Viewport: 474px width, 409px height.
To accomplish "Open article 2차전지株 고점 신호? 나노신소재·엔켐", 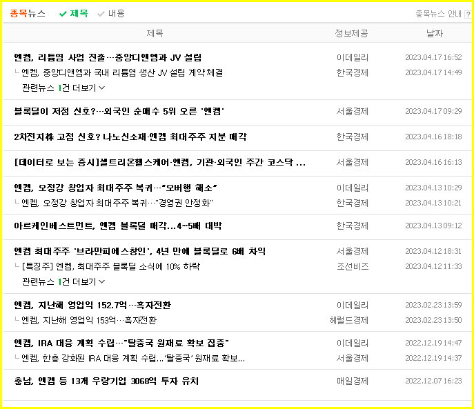I will coord(130,137).
